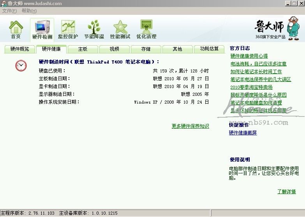Click the 快捷操作 heading
Screen dimensions: 305x217
pos(239,125)
